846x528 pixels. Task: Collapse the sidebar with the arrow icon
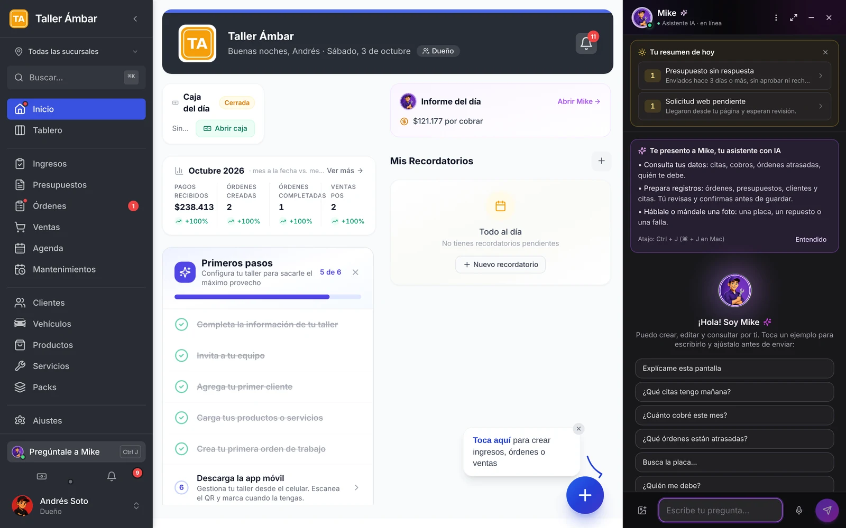135,18
